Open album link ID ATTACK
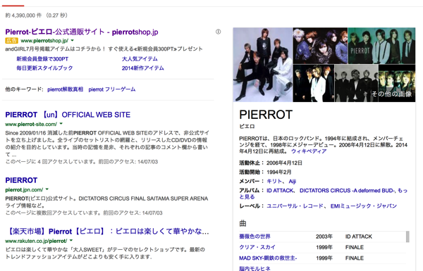 [280, 191]
